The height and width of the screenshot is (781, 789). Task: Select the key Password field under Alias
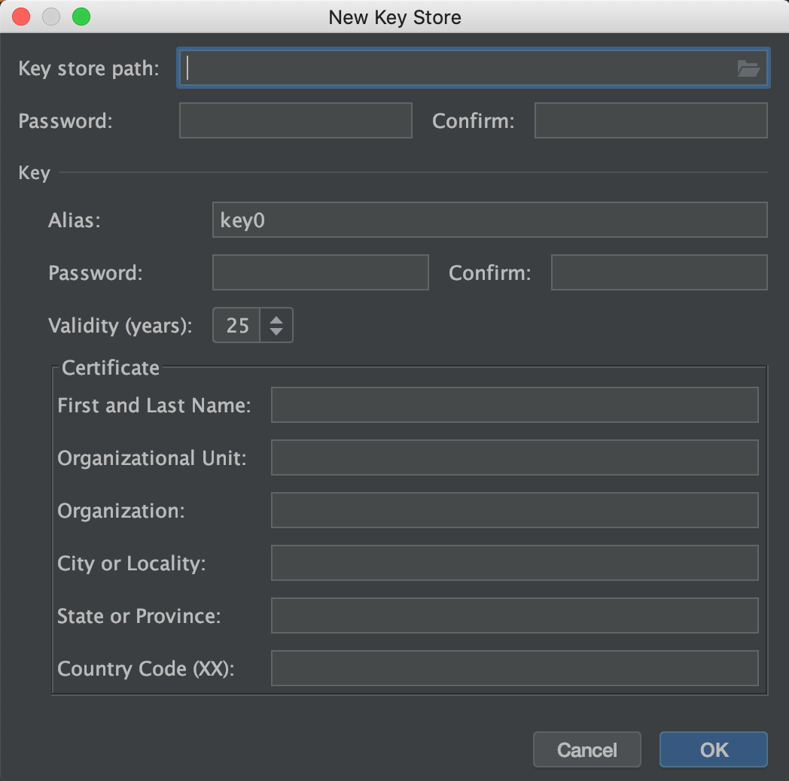[320, 272]
